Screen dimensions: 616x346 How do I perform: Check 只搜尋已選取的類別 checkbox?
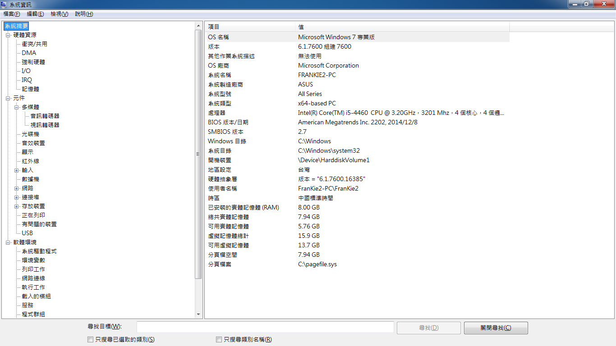(x=90, y=339)
